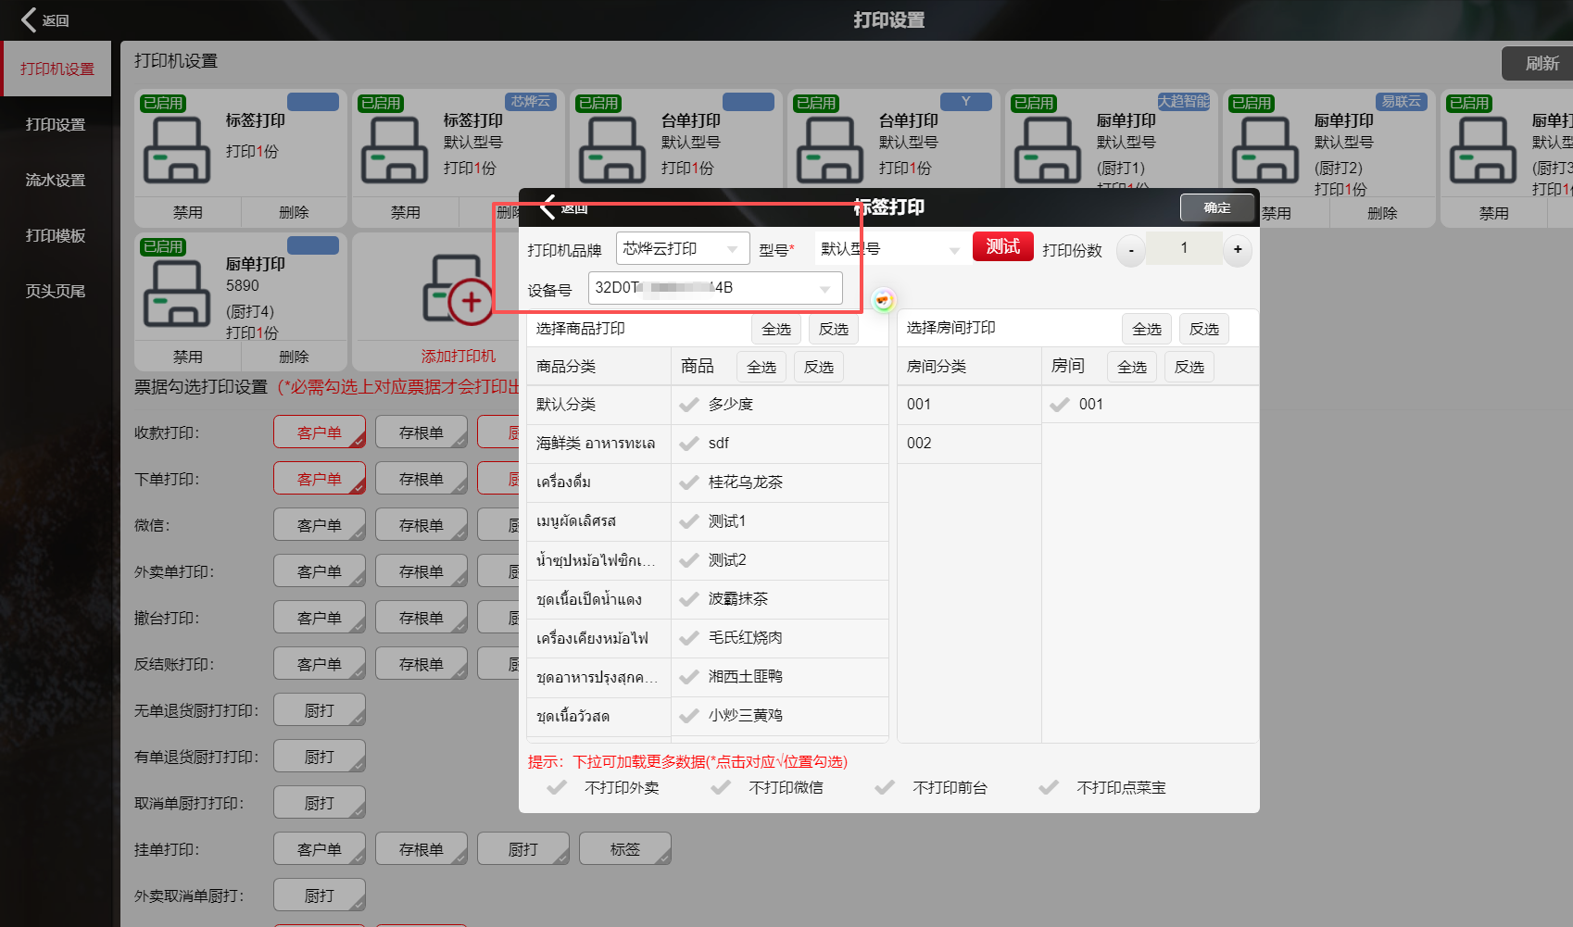Switch to 流水设置 in sidebar
The height and width of the screenshot is (927, 1573).
coord(56,180)
